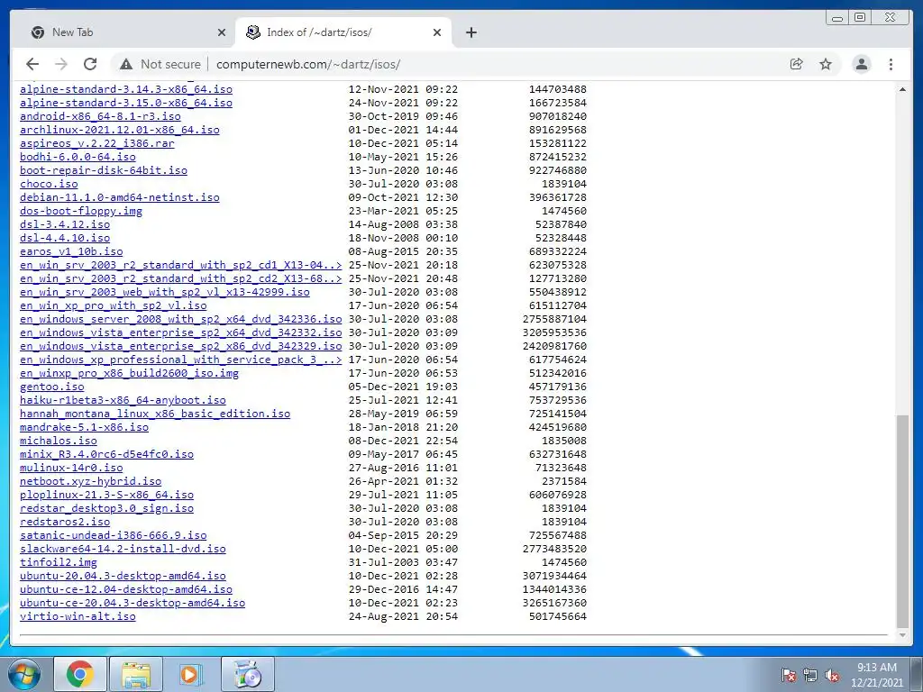Screen dimensions: 923x692
Task: Download michalos.iso
Action: (x=59, y=442)
